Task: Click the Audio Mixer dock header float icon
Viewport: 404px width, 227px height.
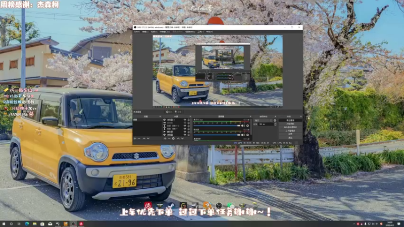Action: pos(250,117)
